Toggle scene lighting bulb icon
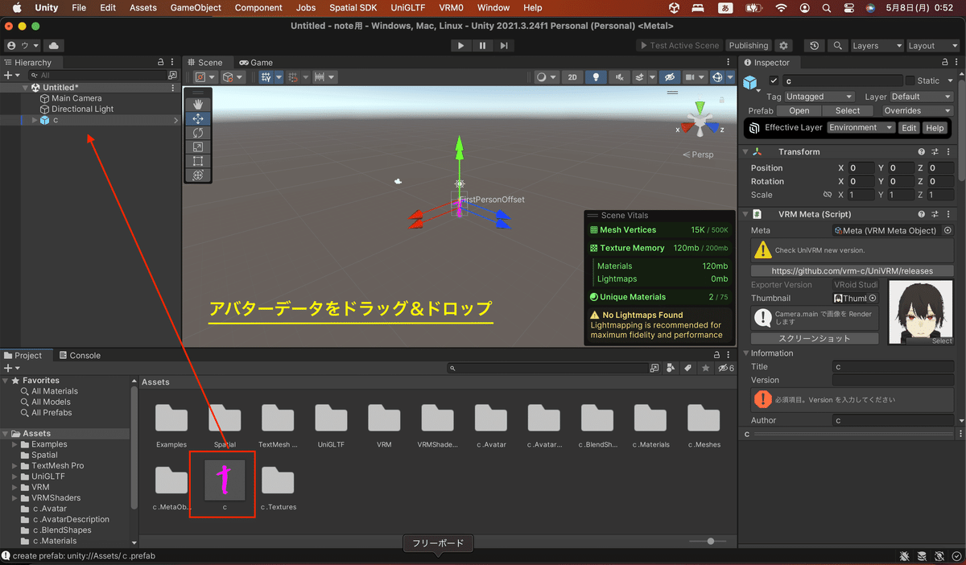The width and height of the screenshot is (966, 565). [x=596, y=77]
